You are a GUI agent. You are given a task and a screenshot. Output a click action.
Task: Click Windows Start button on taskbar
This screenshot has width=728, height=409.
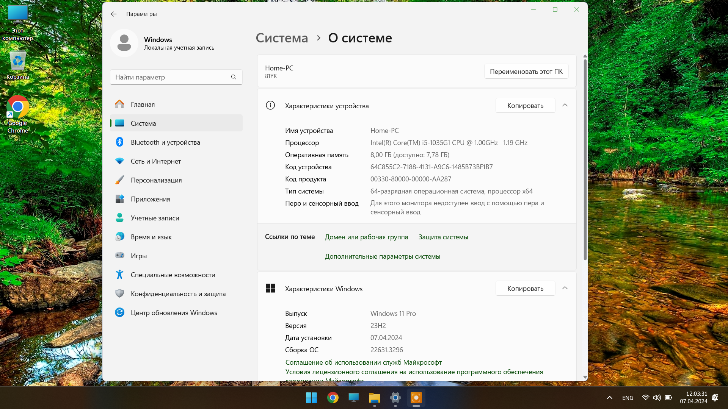coord(311,398)
